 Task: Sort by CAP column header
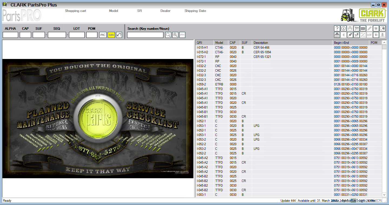[234, 43]
